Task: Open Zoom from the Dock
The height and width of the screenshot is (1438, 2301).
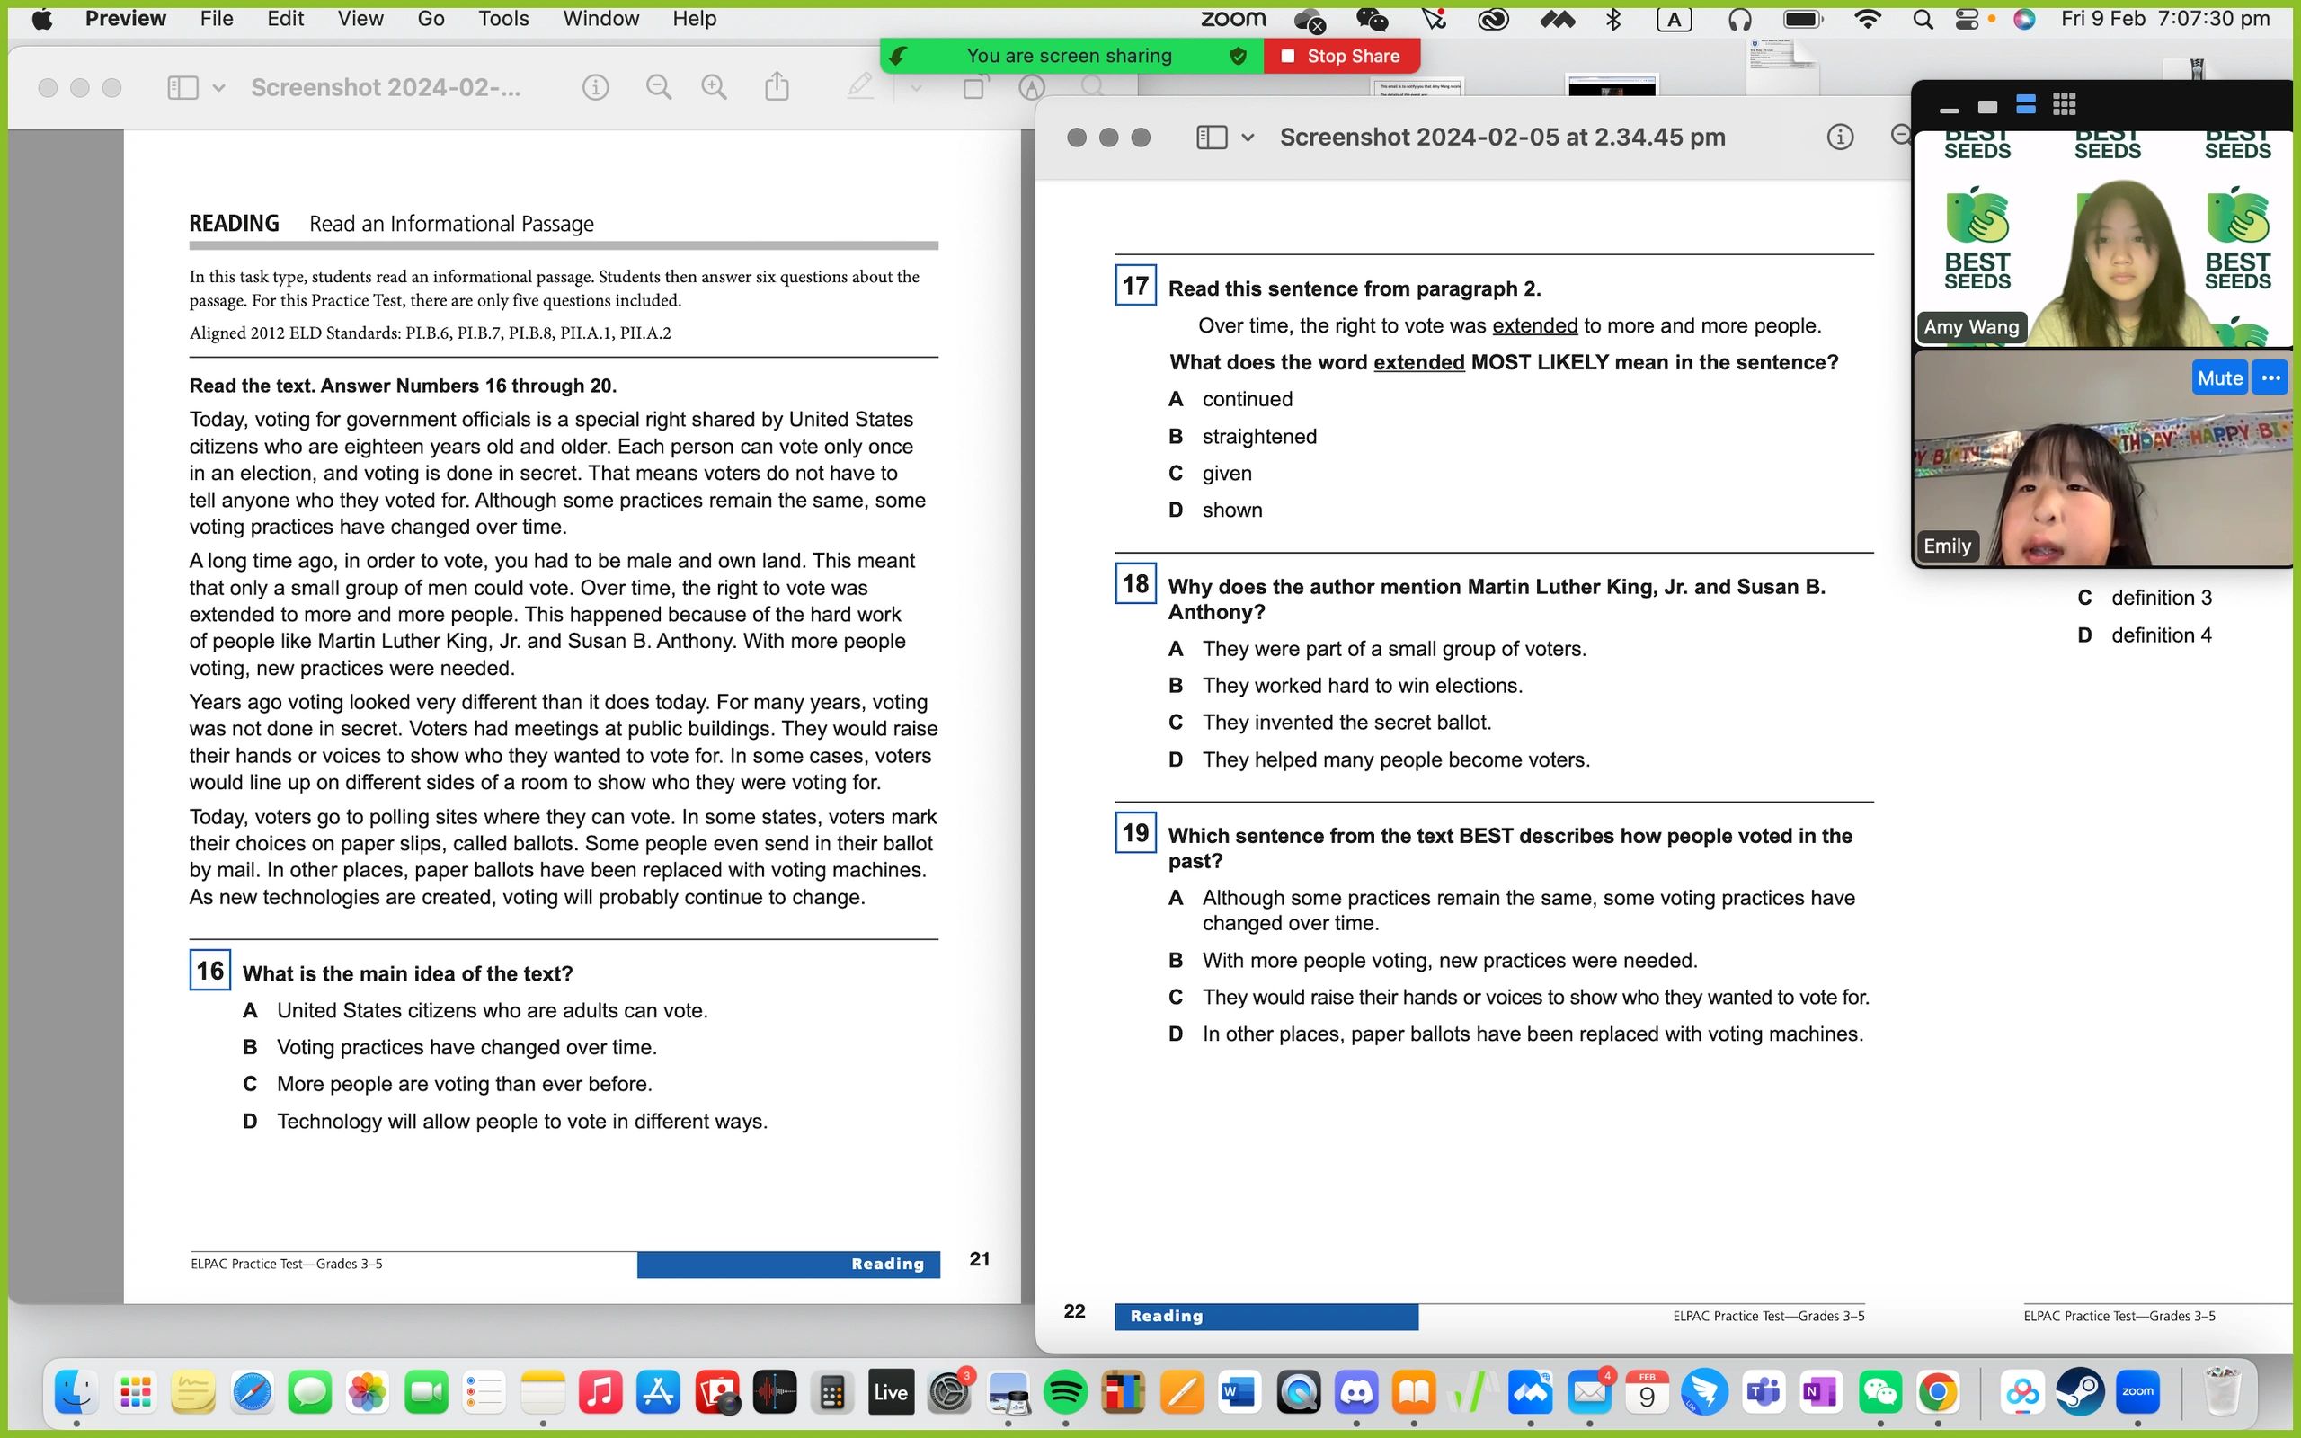Action: click(x=2138, y=1391)
